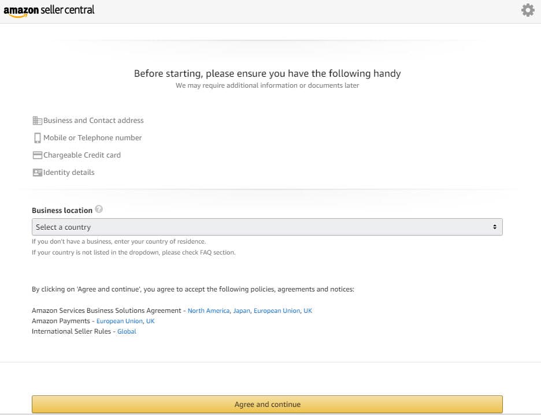541x415 pixels.
Task: Open UK Business Solutions Agreement link
Action: (x=307, y=311)
